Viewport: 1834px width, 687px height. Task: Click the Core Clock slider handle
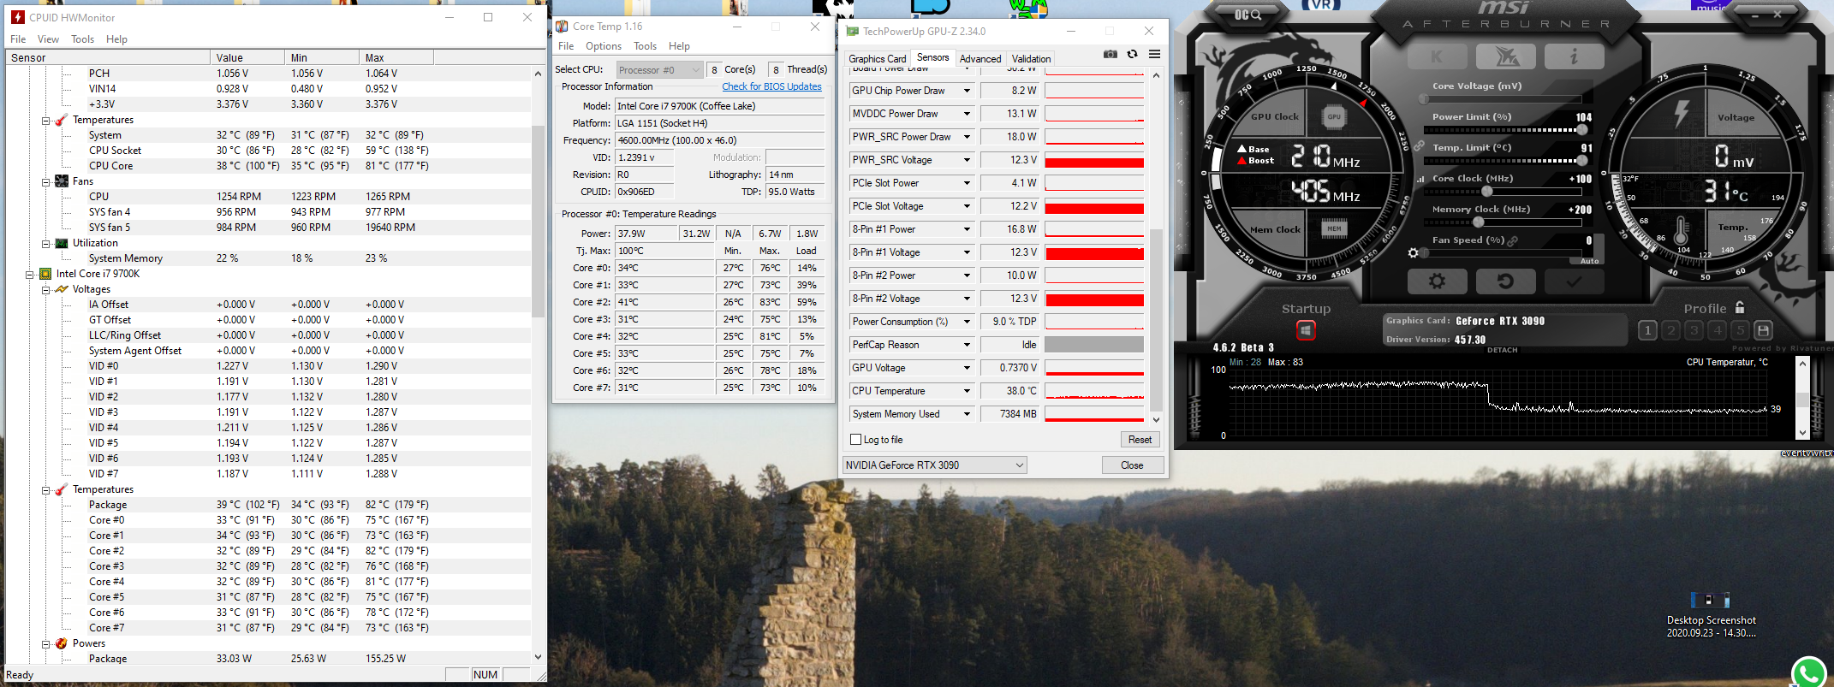tap(1487, 191)
